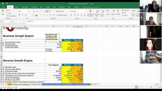Open Format as Table gallery
162x91 pixels.
pyautogui.click(x=97, y=13)
